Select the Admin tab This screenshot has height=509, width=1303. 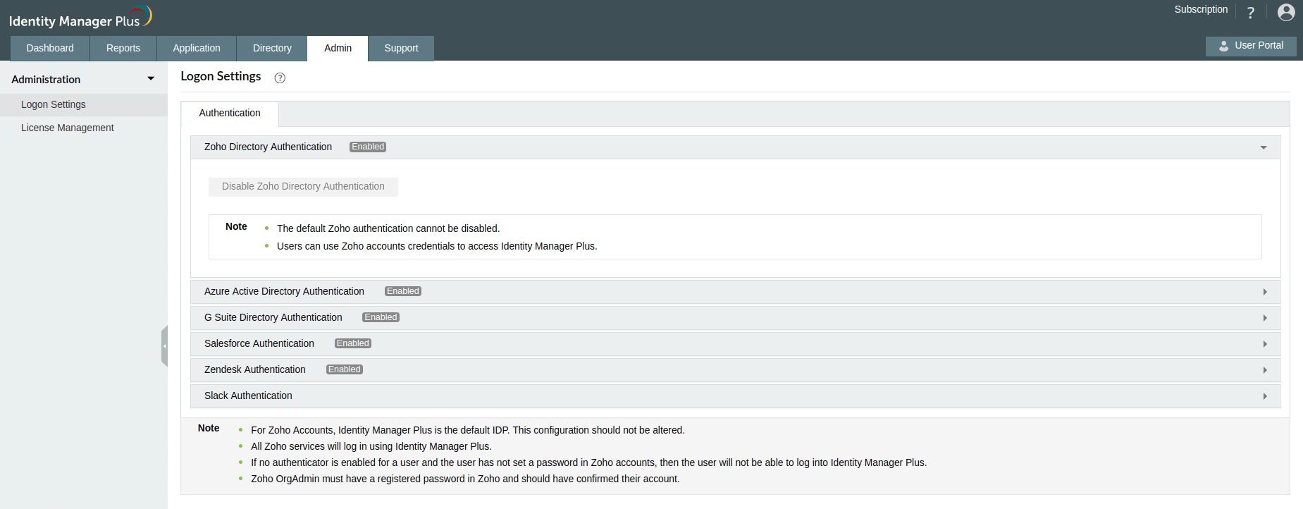pos(338,48)
